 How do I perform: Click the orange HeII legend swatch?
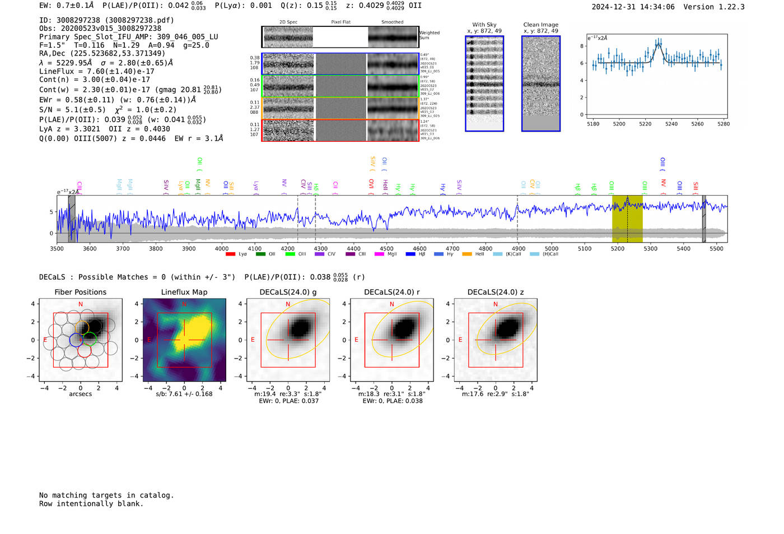click(x=467, y=254)
